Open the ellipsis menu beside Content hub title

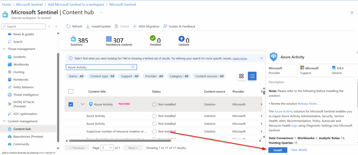[x=101, y=12]
